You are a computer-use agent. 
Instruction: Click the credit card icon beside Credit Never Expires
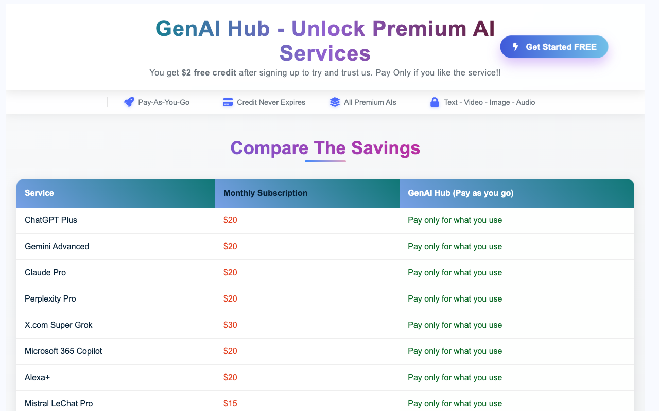228,102
